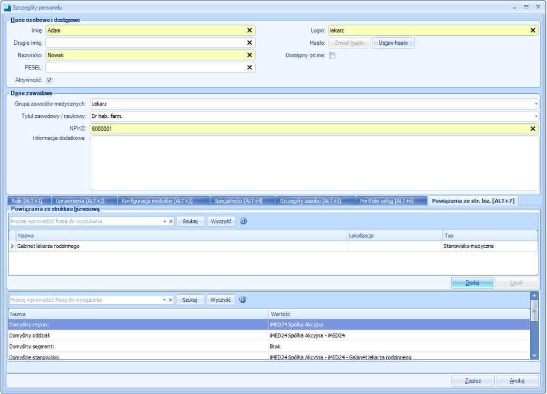Viewport: 547px width, 394px height.
Task: Switch to the Uprawnienia [ALT+2] tab
Action: [84, 201]
